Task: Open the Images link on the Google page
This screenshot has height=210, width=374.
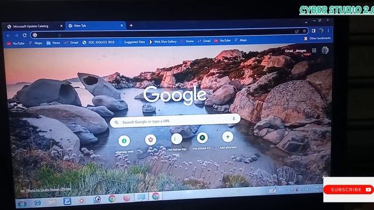Action: [301, 51]
